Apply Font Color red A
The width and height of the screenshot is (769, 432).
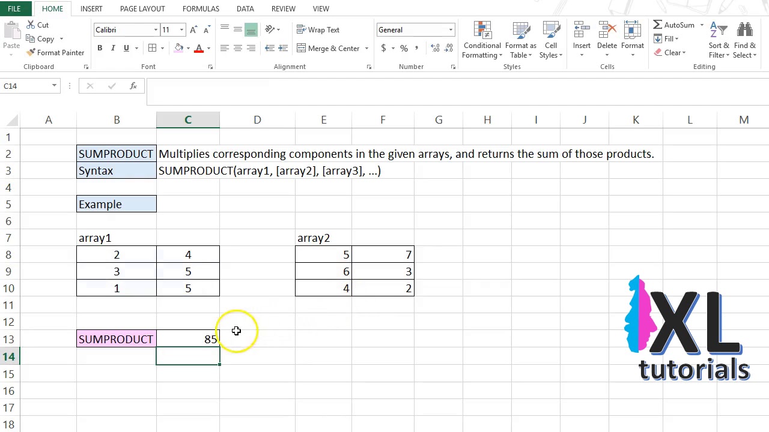coord(199,48)
